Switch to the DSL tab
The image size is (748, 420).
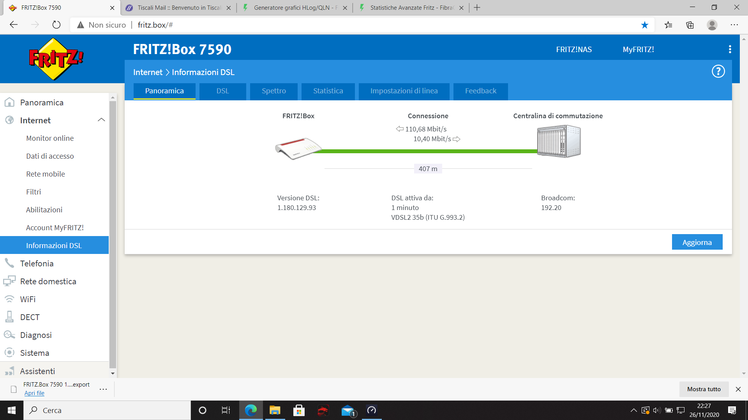(223, 91)
